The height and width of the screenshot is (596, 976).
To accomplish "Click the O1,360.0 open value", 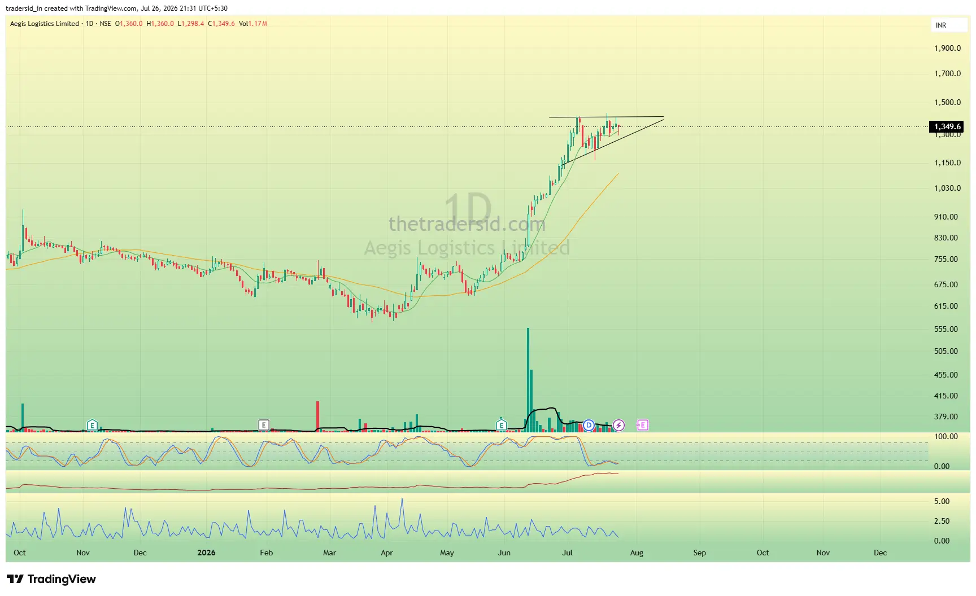I will [x=129, y=24].
